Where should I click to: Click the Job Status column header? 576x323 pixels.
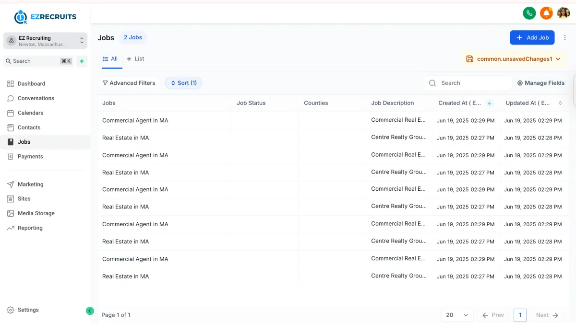tap(251, 103)
